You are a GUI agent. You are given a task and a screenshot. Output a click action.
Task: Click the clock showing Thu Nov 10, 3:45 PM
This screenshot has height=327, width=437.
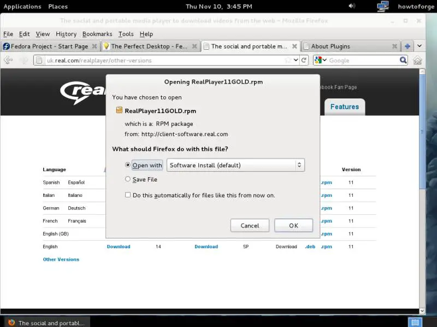coord(219,7)
